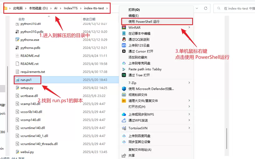Image resolution: width=255 pixels, height=159 pixels.
Task: Select the vcamp140.dll file
Action: (x=30, y=104)
